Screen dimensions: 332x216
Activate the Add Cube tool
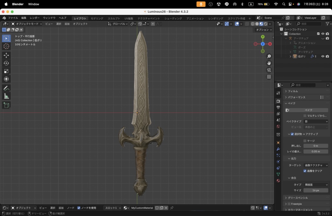coord(6,105)
